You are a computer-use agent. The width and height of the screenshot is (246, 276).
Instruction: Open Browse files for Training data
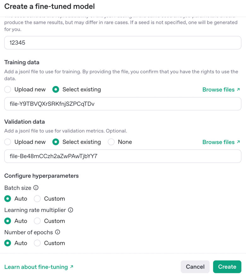[221, 89]
